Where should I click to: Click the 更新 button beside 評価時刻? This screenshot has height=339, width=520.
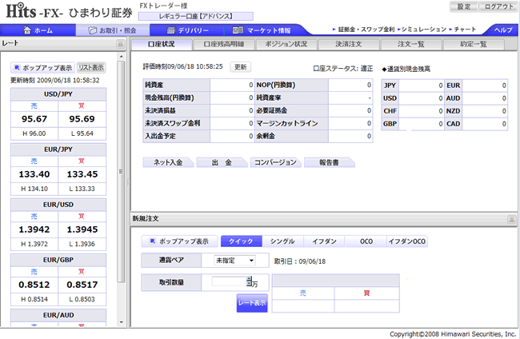coord(241,67)
